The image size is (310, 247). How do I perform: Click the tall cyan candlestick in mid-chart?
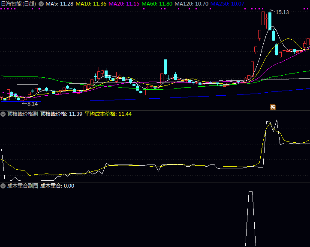165,67
